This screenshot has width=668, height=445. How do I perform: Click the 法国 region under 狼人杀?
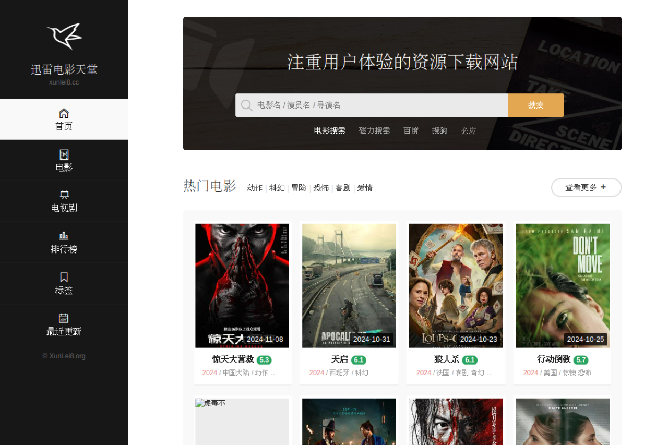tap(443, 373)
